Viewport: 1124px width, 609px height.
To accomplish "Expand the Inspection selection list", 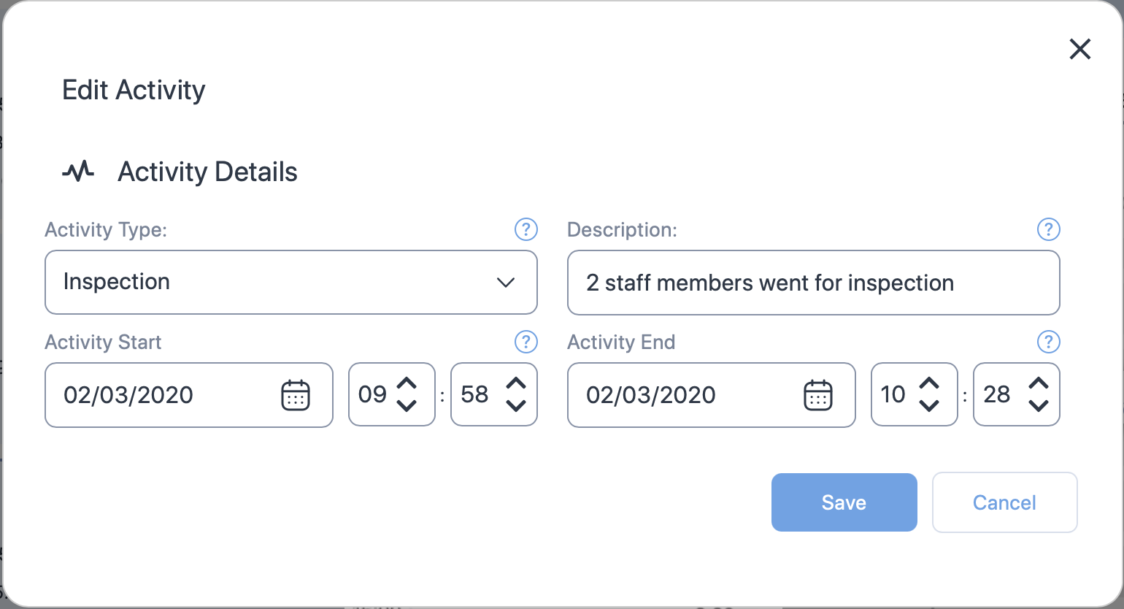I will click(290, 283).
